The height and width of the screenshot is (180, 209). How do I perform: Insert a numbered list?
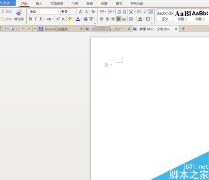point(110,12)
